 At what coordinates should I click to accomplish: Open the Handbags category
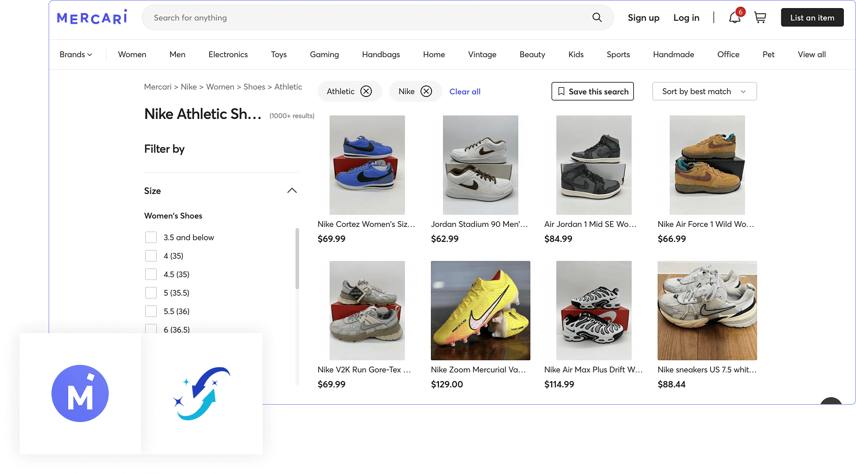click(x=381, y=54)
